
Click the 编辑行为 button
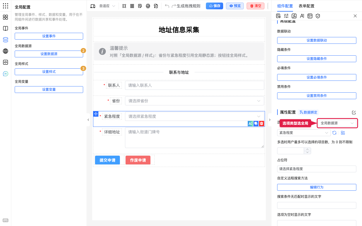point(317,187)
